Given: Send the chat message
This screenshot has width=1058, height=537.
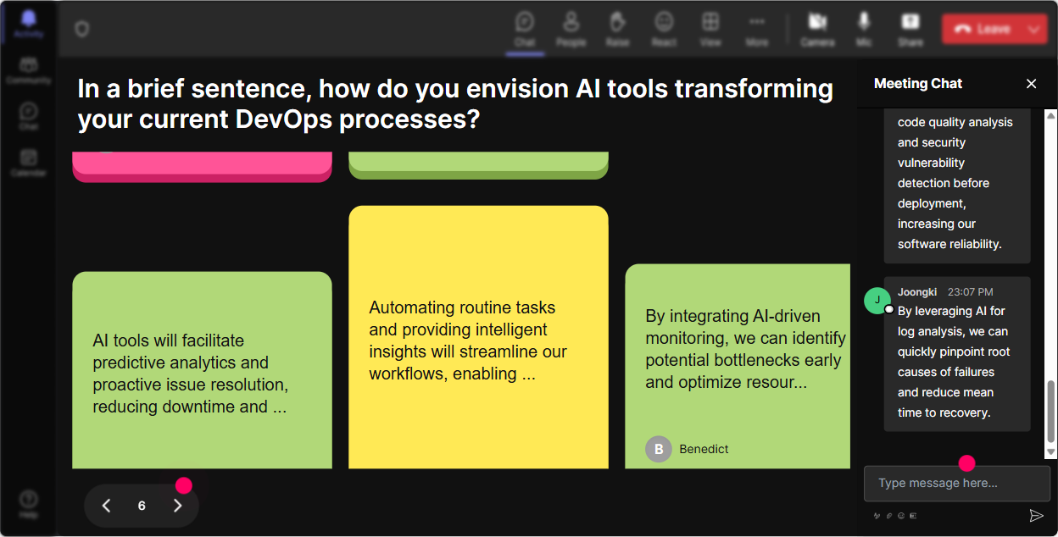Looking at the screenshot, I should pos(1035,515).
